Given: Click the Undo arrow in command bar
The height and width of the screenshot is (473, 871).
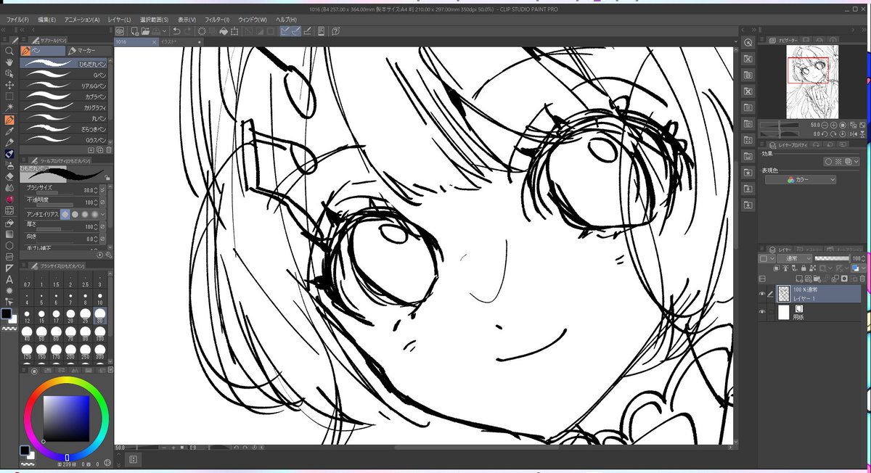Looking at the screenshot, I should point(176,31).
